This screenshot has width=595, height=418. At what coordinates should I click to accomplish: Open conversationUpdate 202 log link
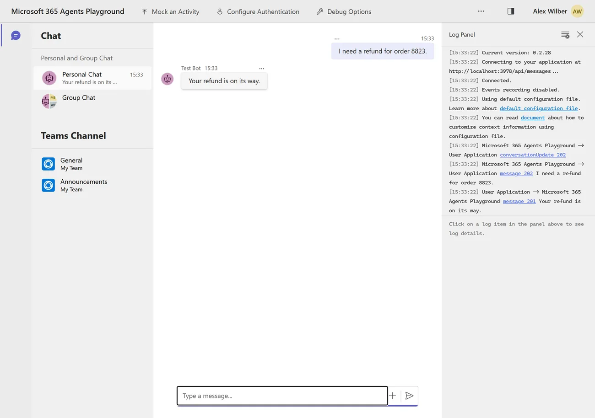pyautogui.click(x=533, y=155)
